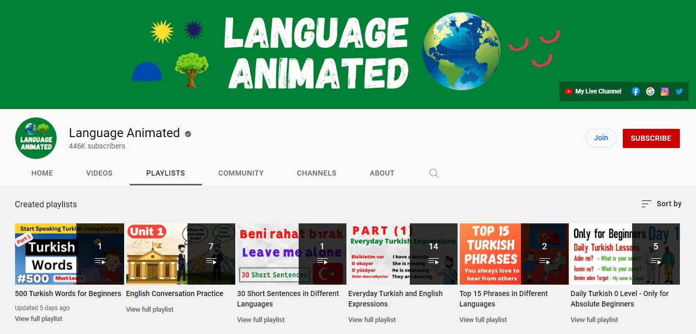This screenshot has width=696, height=334.
Task: Click the YouTube icon beside My Live Channel
Action: point(568,91)
